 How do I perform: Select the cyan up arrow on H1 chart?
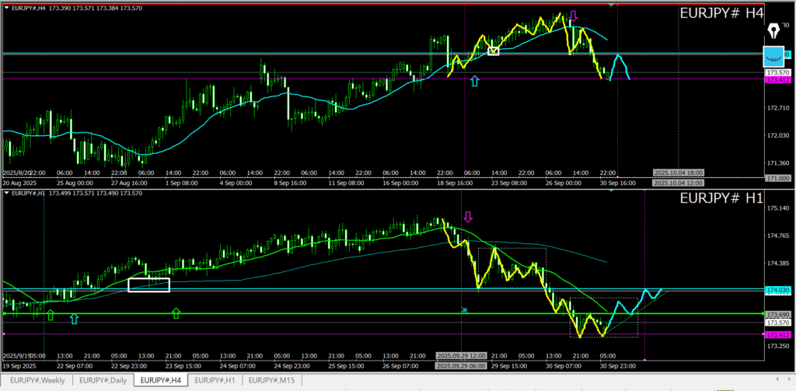click(x=74, y=319)
